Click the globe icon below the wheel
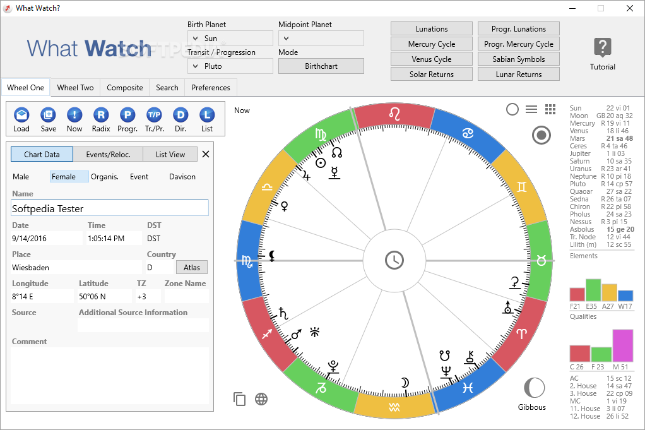Screen dimensions: 645x430 tap(261, 398)
